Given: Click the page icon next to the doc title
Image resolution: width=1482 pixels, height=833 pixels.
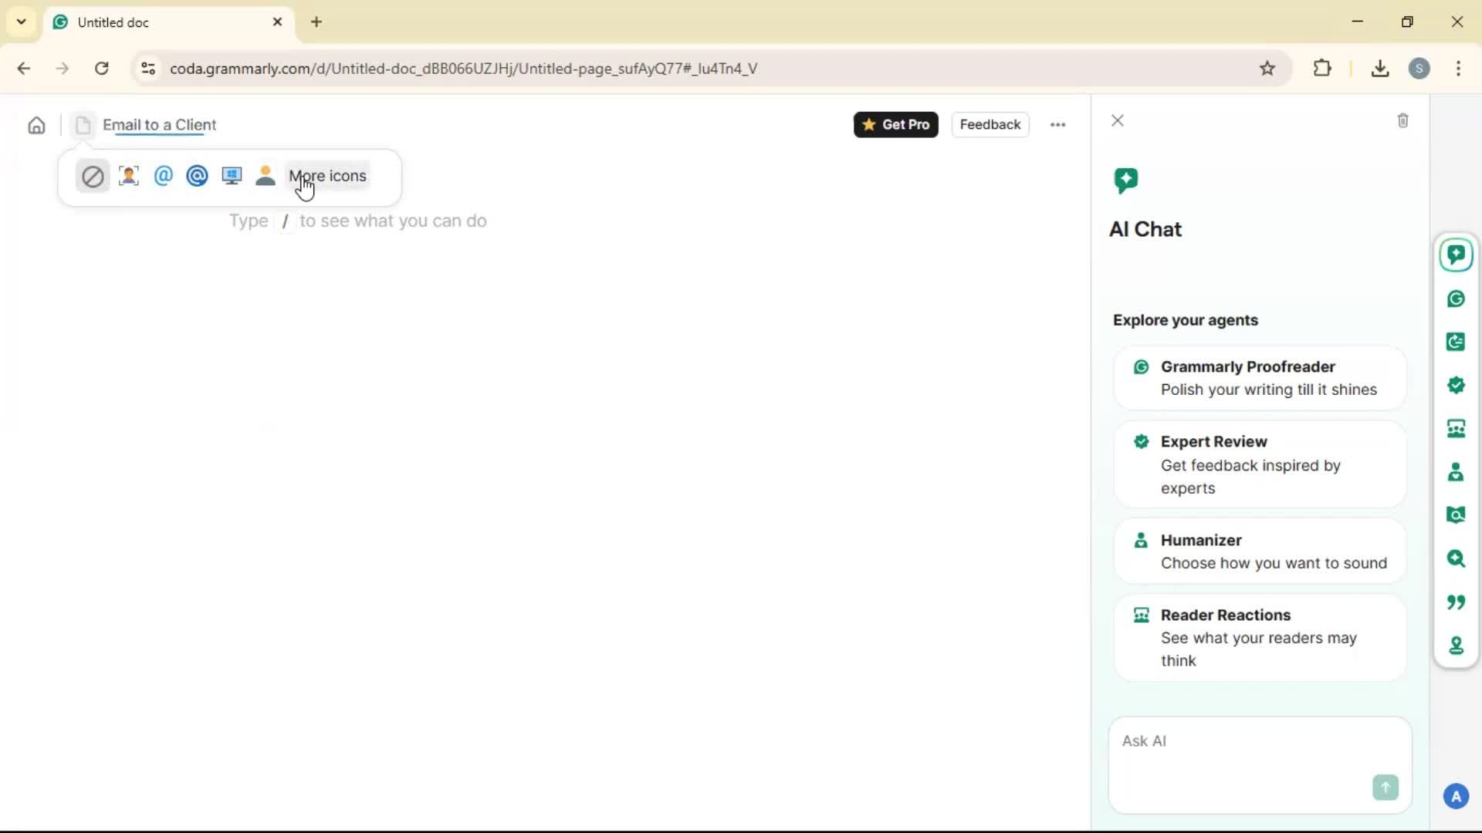Looking at the screenshot, I should (x=83, y=125).
